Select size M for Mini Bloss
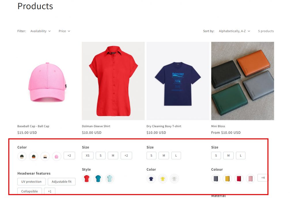 click(228, 155)
